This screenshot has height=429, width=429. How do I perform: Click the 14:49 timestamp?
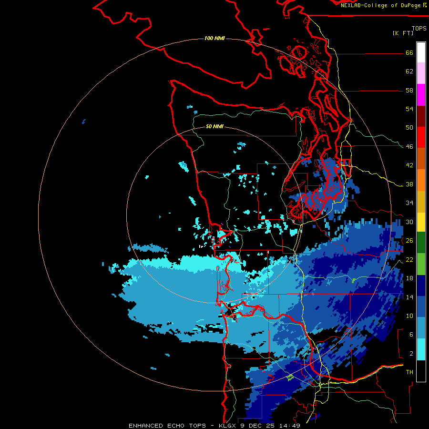pyautogui.click(x=289, y=426)
